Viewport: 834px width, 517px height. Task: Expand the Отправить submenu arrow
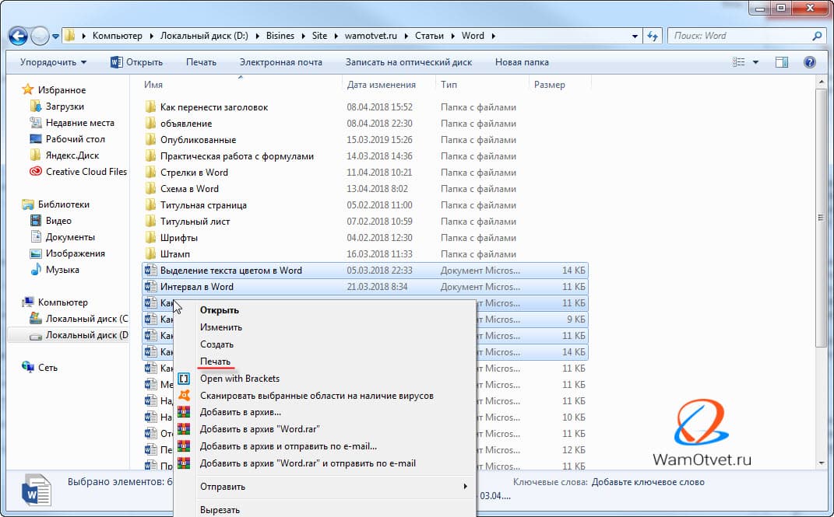[x=466, y=487]
